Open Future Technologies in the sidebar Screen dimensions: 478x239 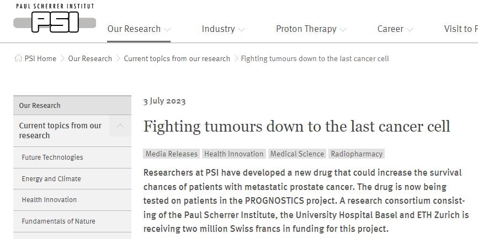tap(52, 157)
